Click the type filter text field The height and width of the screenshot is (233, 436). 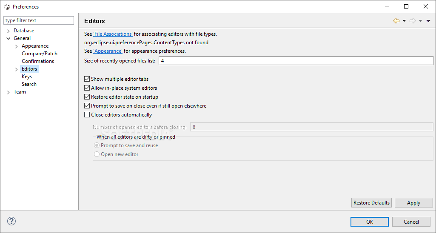click(39, 20)
